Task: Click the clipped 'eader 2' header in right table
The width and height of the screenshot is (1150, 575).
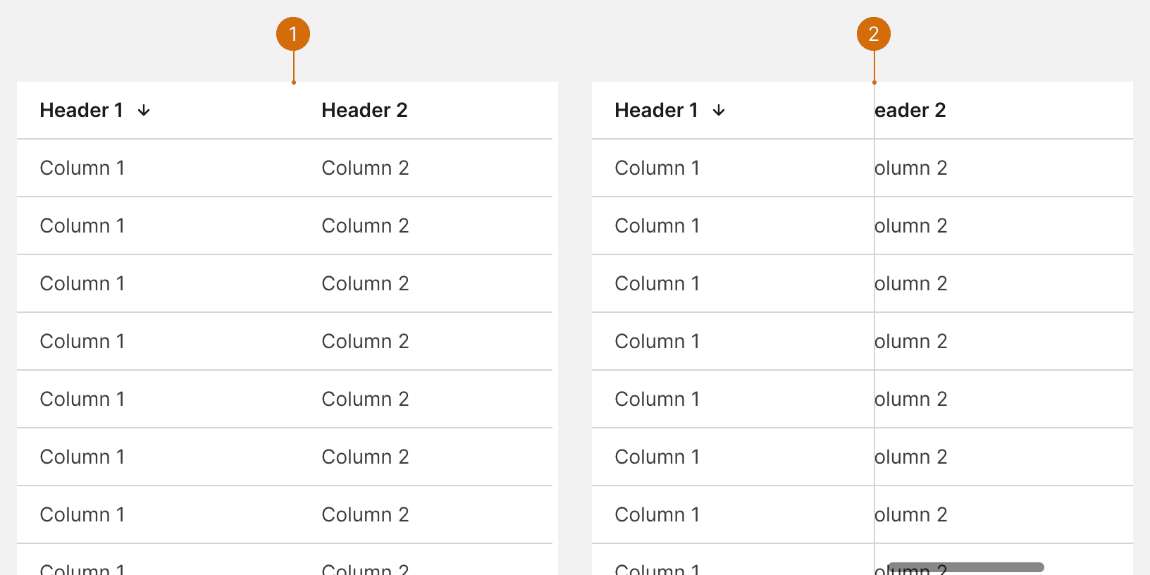Action: pos(910,110)
